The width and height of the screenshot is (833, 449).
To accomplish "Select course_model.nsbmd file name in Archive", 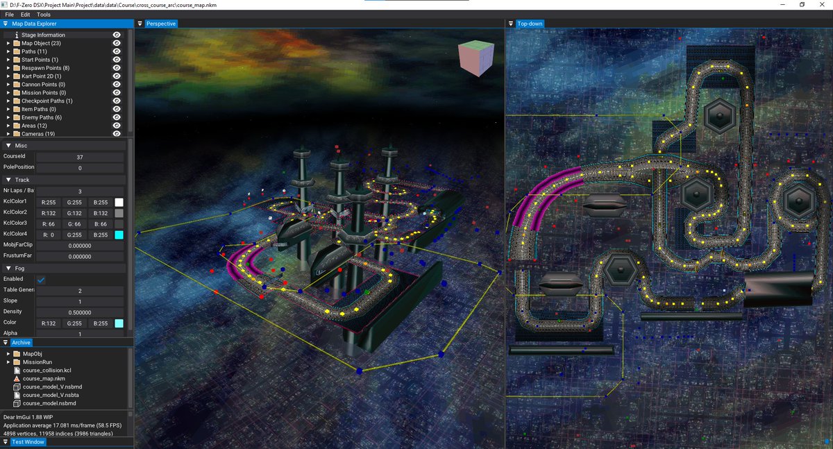I will coord(49,403).
